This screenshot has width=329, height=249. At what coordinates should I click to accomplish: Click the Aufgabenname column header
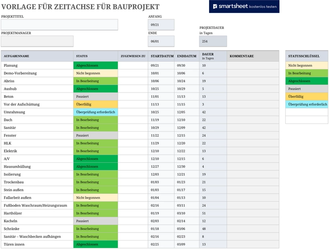tap(37, 56)
